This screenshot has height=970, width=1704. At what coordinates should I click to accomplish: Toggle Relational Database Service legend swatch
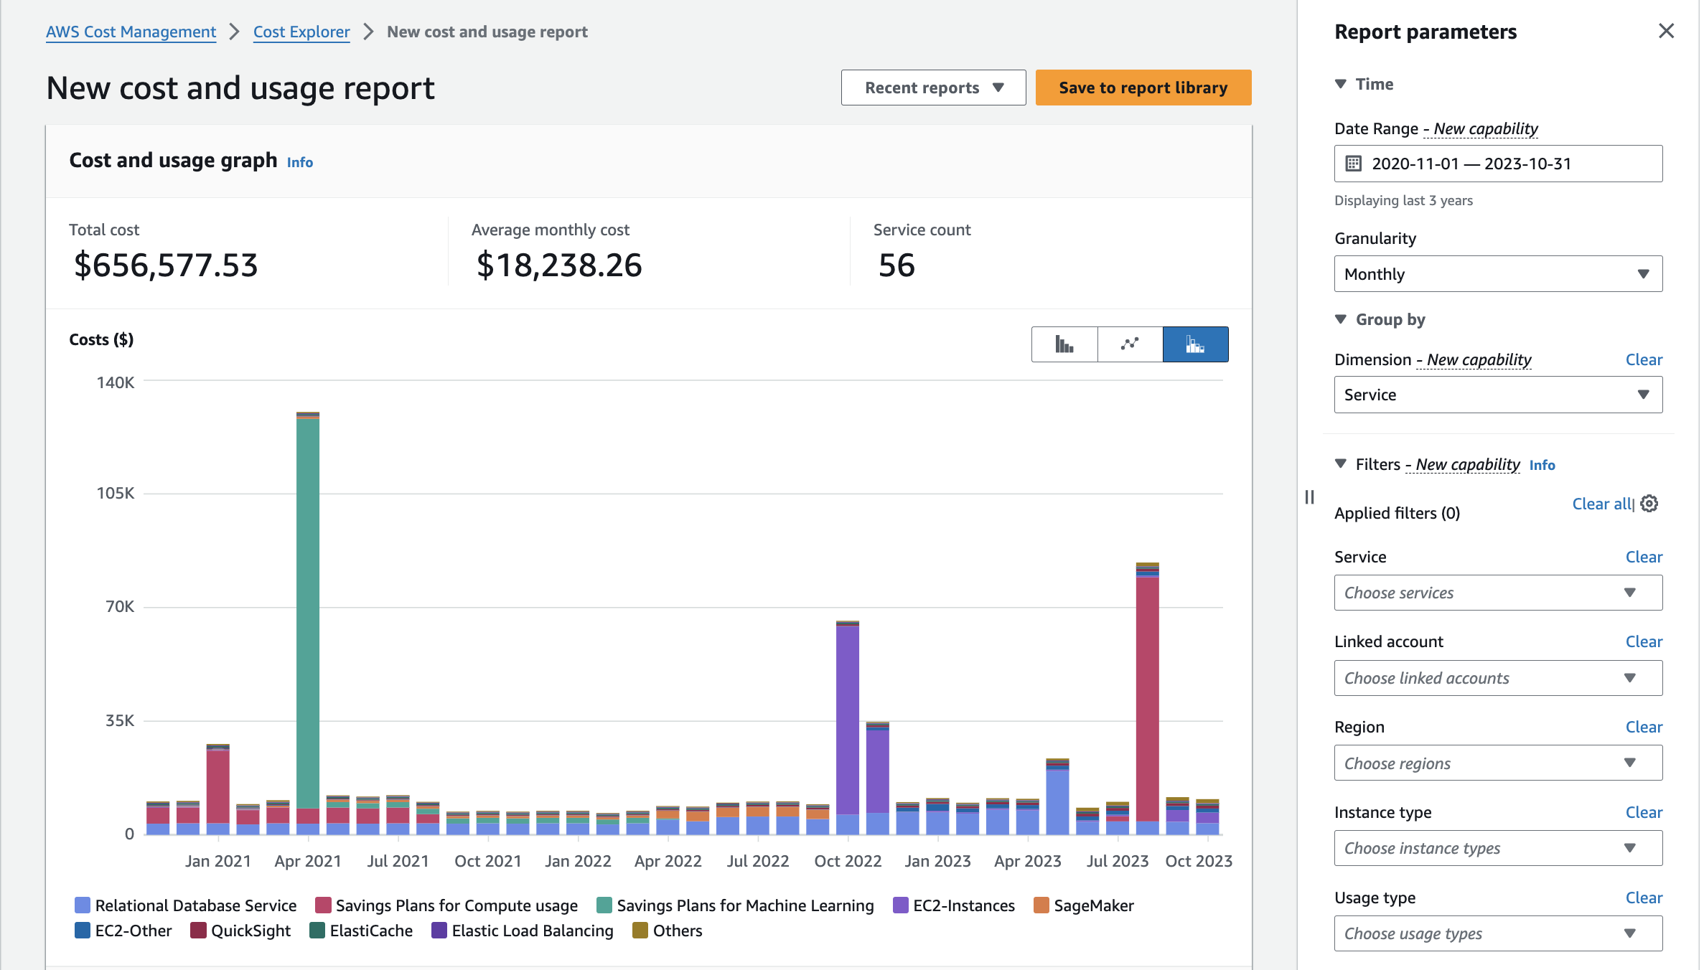point(83,905)
